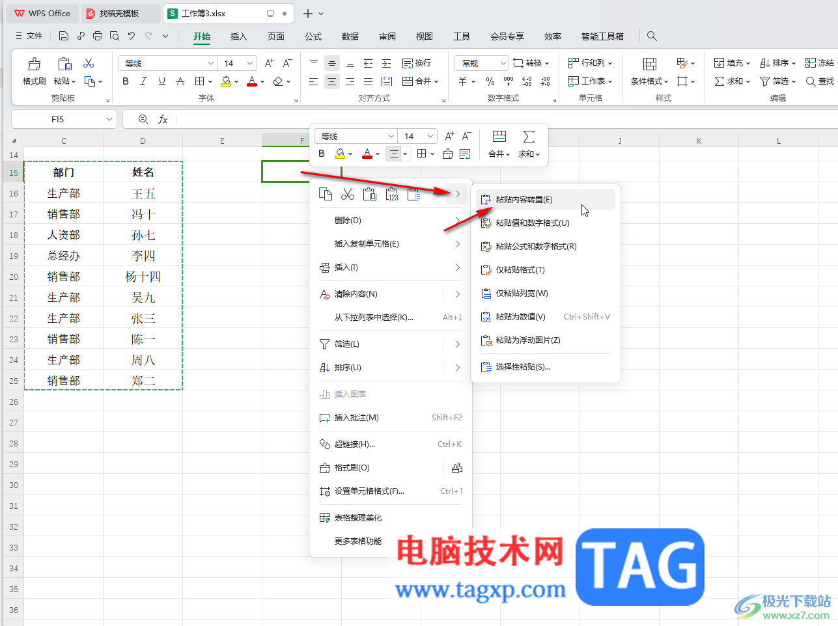838x626 pixels.
Task: Open the Name Box dropdown showing F15
Action: click(x=109, y=119)
